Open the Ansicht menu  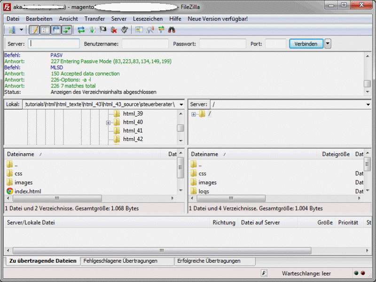[68, 19]
